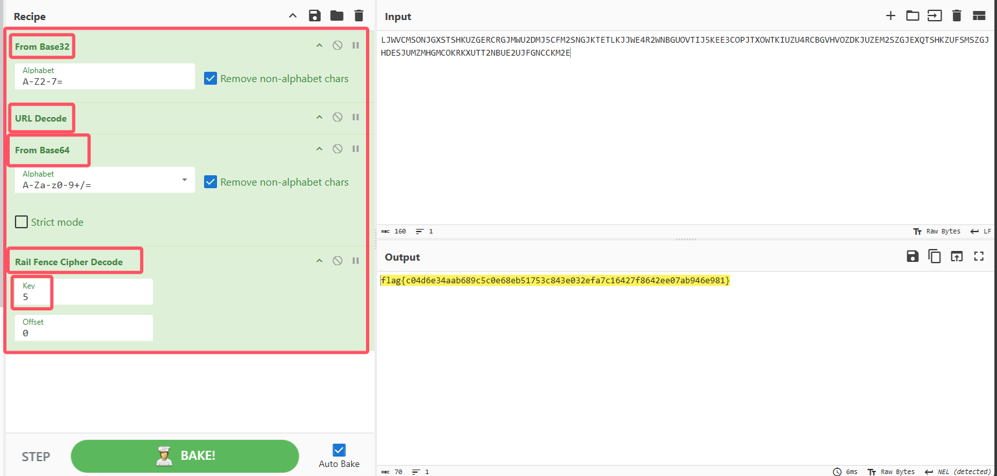The height and width of the screenshot is (476, 997).
Task: Clear the recipe with the trash icon
Action: 359,16
